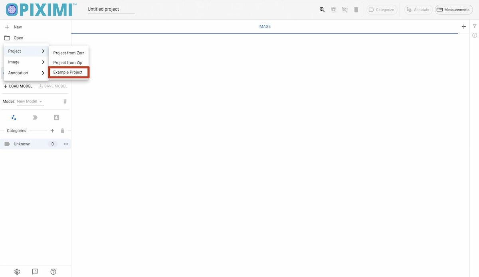Click the SAVE MODEL button
The image size is (479, 277).
coord(53,86)
